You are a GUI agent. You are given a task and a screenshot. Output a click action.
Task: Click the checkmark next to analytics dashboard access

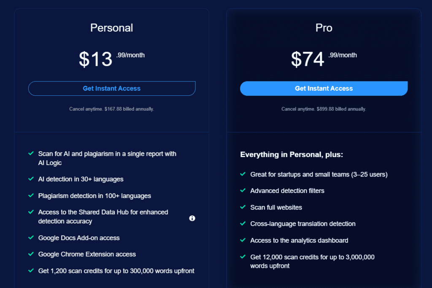tap(243, 240)
